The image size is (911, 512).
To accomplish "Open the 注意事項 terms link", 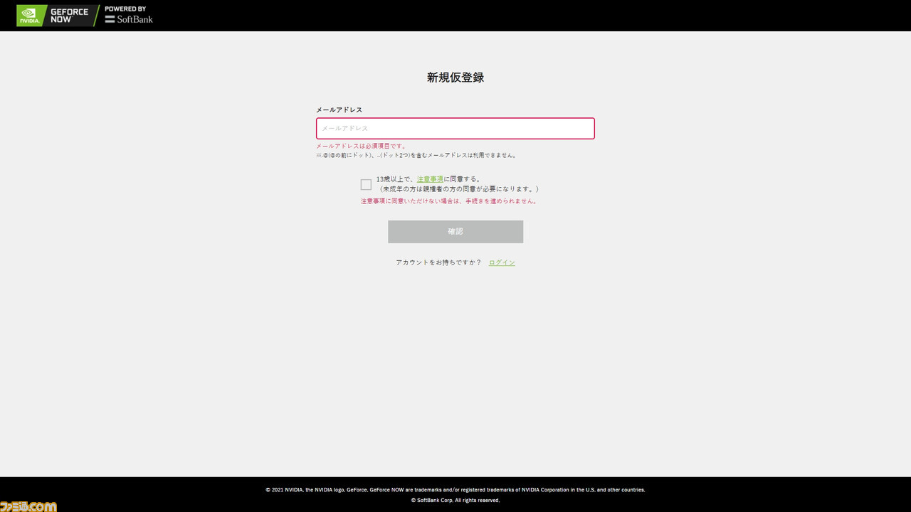I will [430, 179].
